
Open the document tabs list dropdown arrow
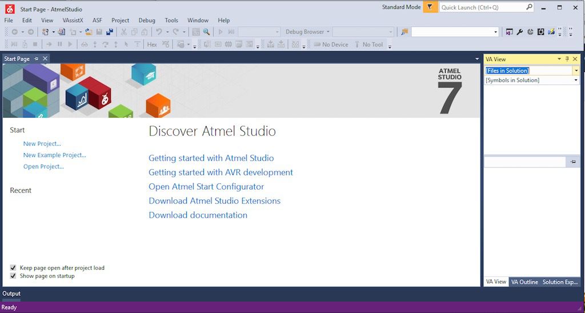pos(477,59)
